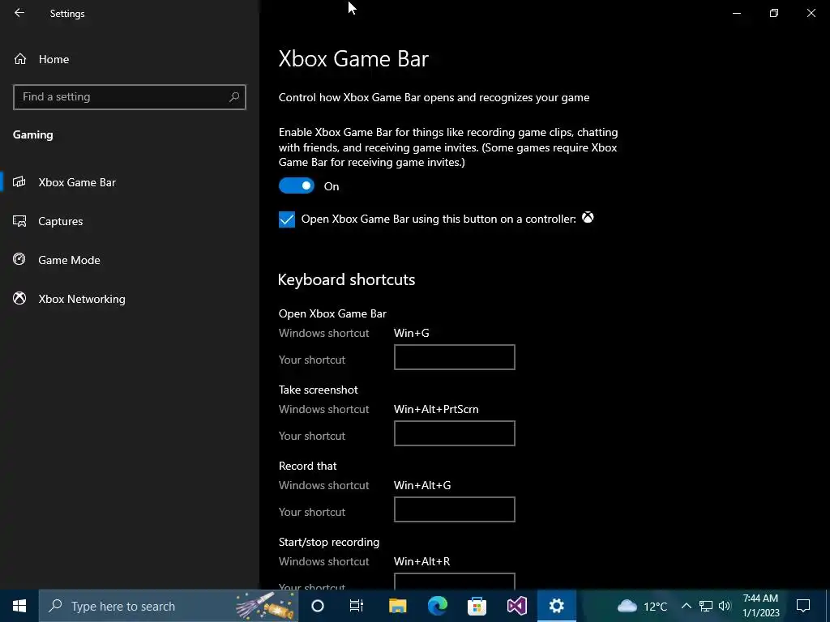Click the Settings gear on taskbar
830x622 pixels.
pos(556,606)
